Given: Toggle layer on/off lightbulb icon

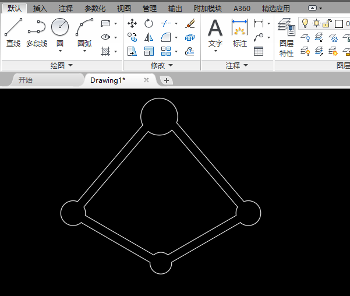Looking at the screenshot, I should tap(305, 23).
